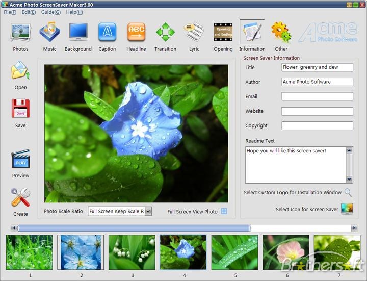Select the Background monitor icon
367x281 pixels.
click(78, 32)
